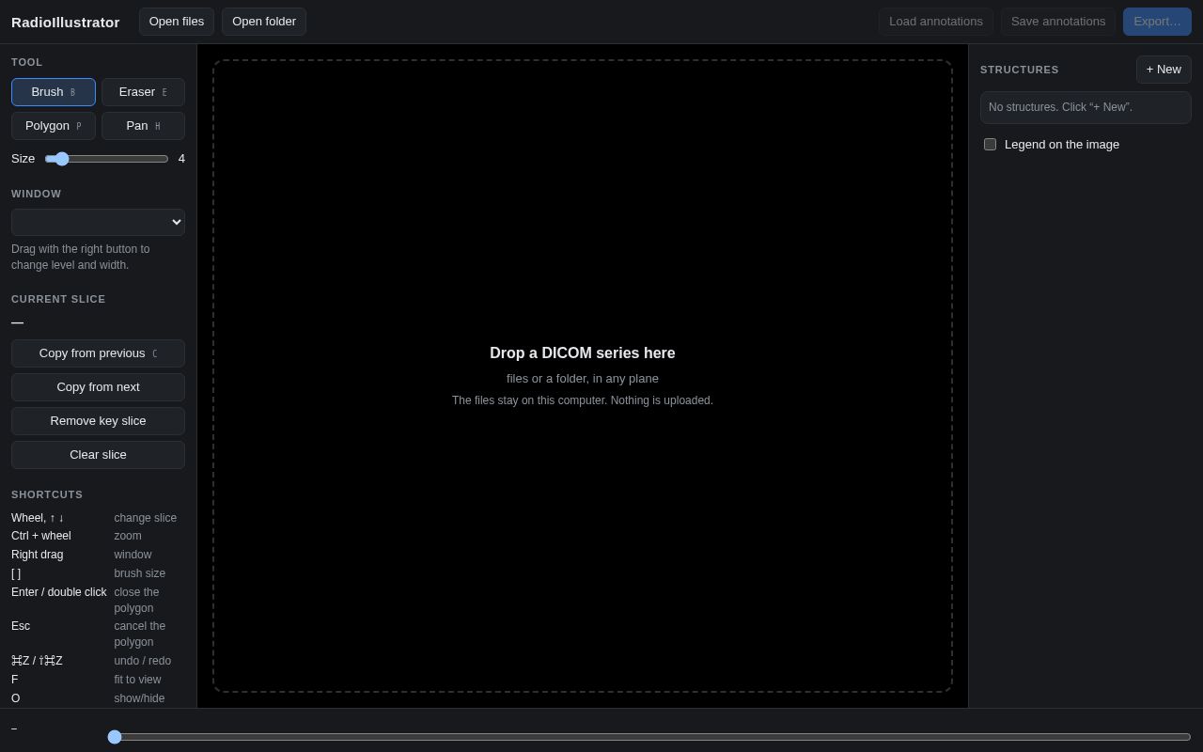Screen dimensions: 1203x752
Task: Click Open folder in top bar
Action: (x=264, y=22)
